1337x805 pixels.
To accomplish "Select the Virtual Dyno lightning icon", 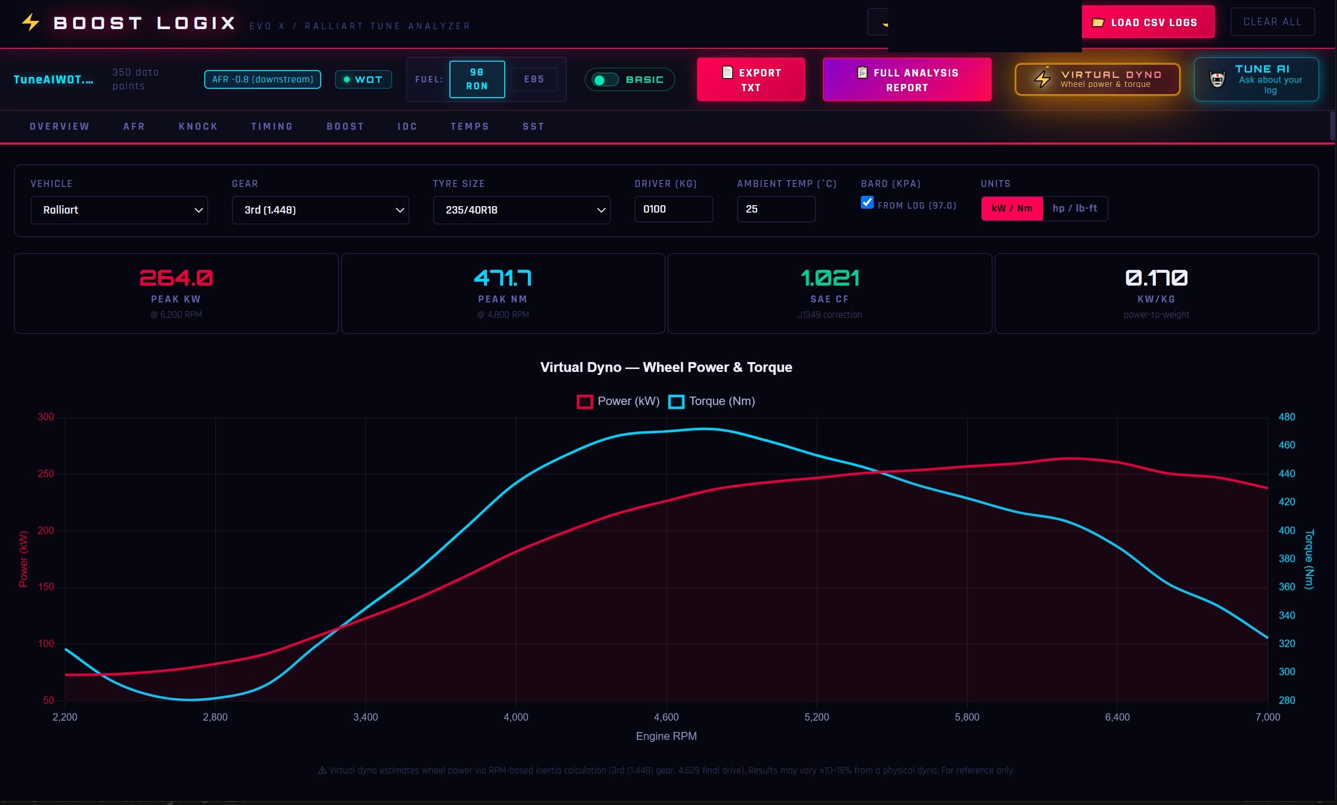I will [1042, 79].
